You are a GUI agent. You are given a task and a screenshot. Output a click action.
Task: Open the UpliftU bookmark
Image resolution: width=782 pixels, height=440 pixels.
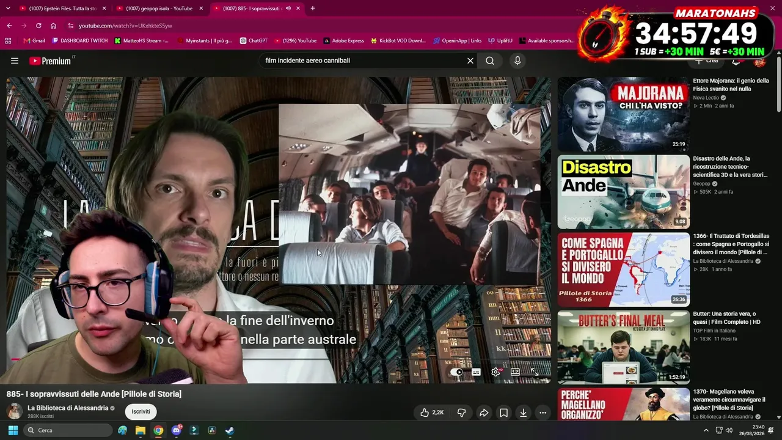pyautogui.click(x=500, y=41)
